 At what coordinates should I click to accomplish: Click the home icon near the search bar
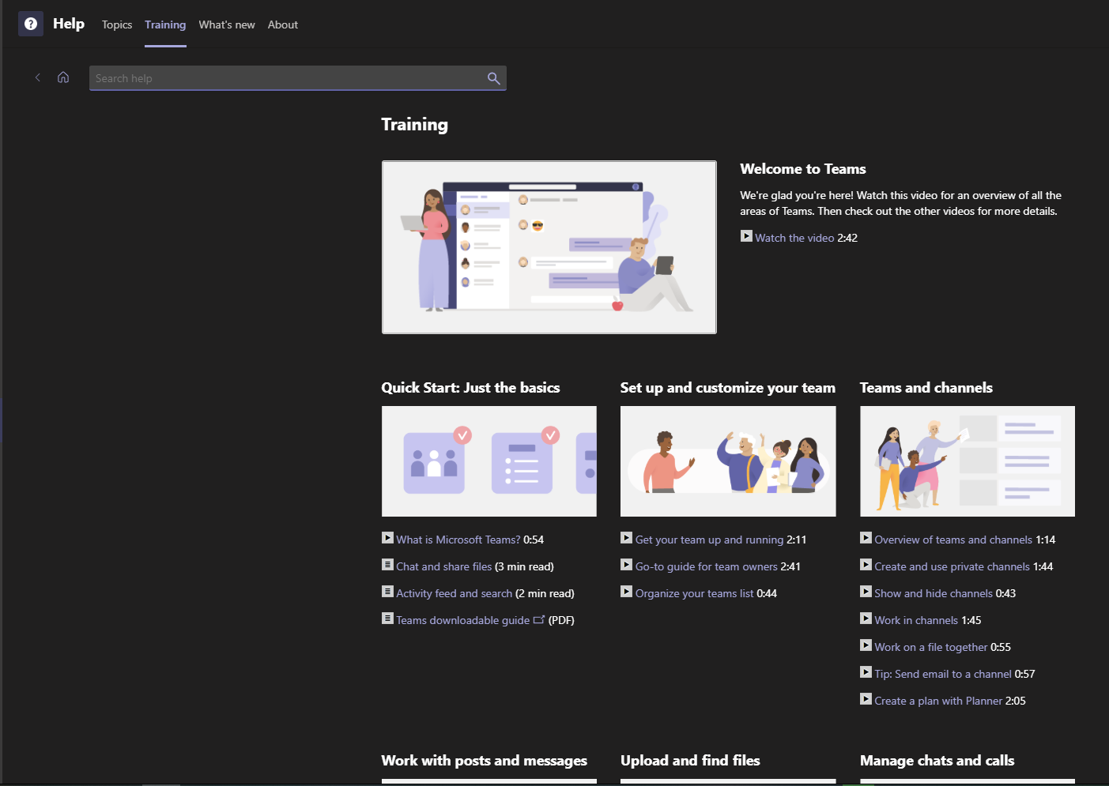63,77
